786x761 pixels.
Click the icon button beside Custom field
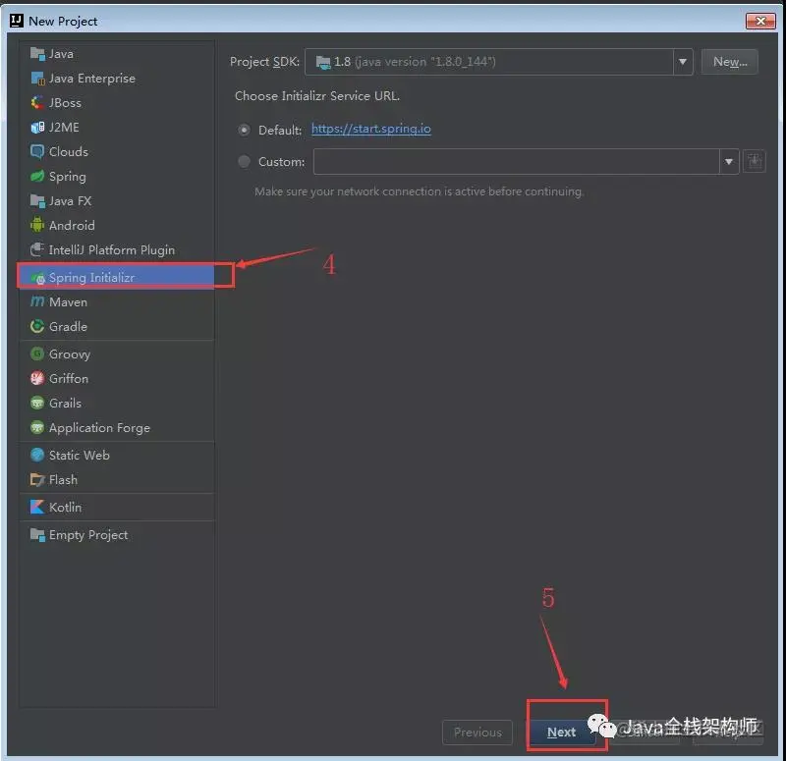[x=754, y=161]
